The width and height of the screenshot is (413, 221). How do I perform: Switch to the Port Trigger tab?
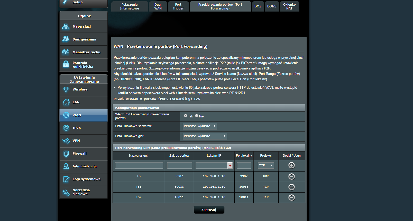pyautogui.click(x=178, y=6)
